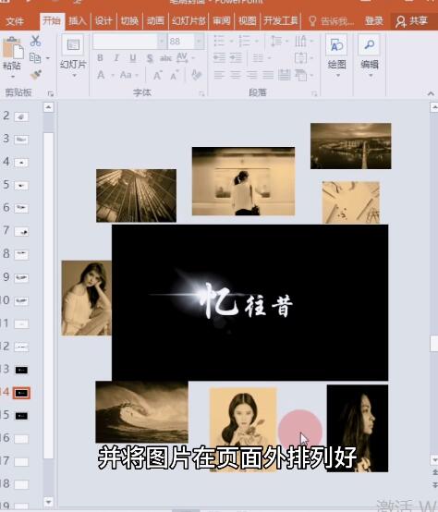The height and width of the screenshot is (512, 438).
Task: Open the Copy options dropdown arrow
Action: (48, 58)
